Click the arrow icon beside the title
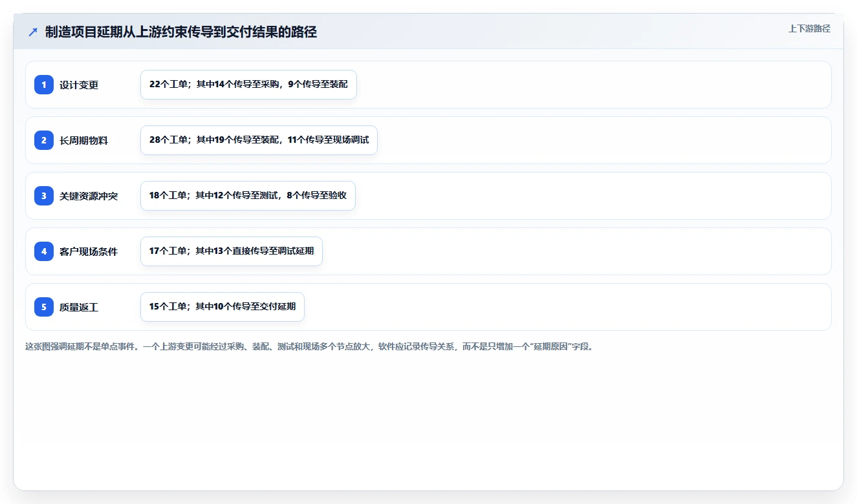857x504 pixels. (x=33, y=32)
